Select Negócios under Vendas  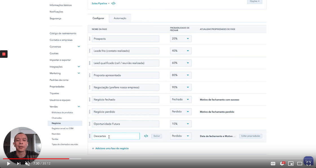(65, 123)
